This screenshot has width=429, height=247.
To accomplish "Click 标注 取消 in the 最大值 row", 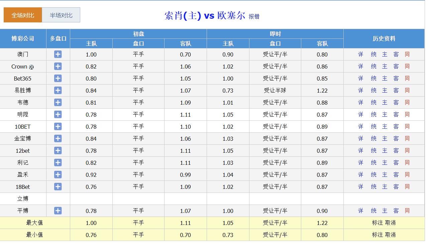I will click(x=384, y=223).
